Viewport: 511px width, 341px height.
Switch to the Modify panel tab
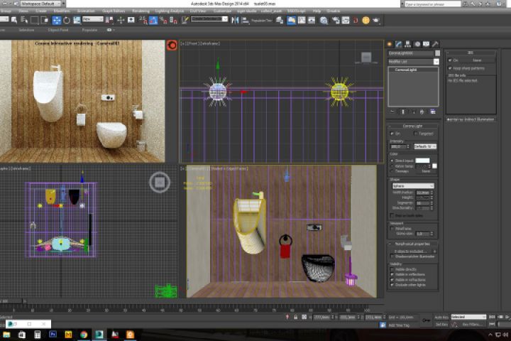tap(399, 44)
